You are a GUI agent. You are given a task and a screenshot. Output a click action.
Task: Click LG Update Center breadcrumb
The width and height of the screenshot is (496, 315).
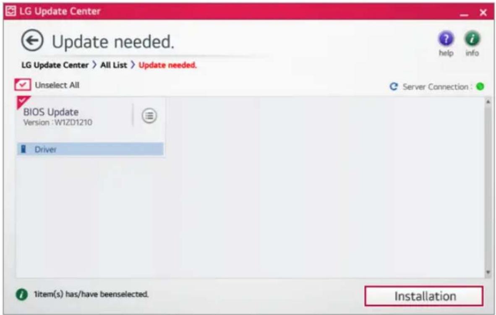pos(55,65)
